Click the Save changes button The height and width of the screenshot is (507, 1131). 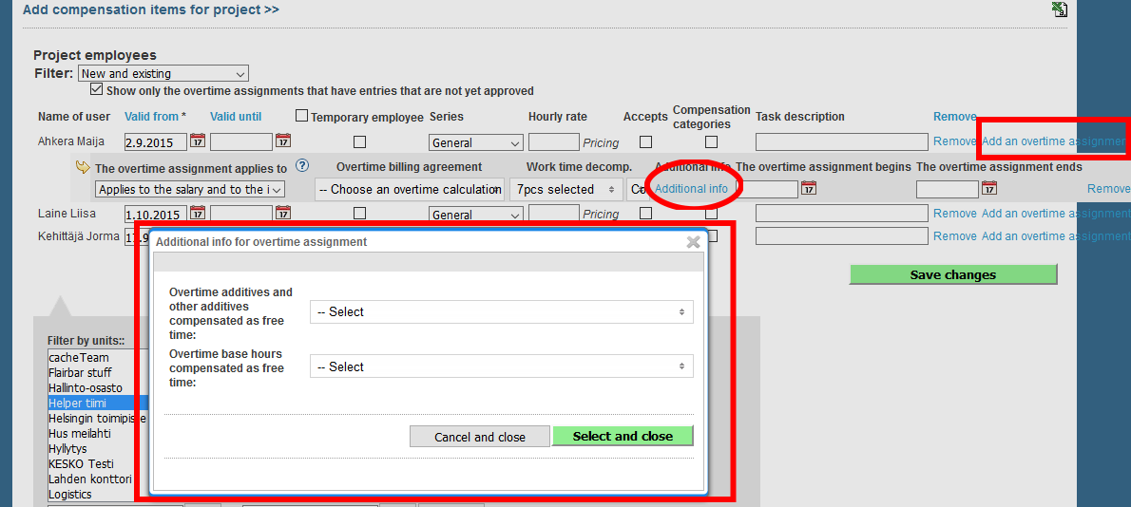pyautogui.click(x=952, y=274)
